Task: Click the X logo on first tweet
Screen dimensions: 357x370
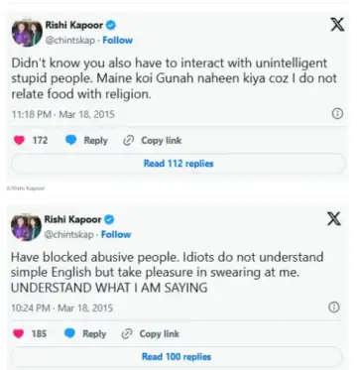Action: pyautogui.click(x=337, y=25)
